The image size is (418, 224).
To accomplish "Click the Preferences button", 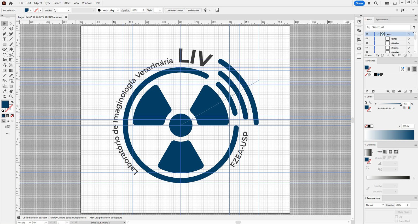I will (x=194, y=10).
